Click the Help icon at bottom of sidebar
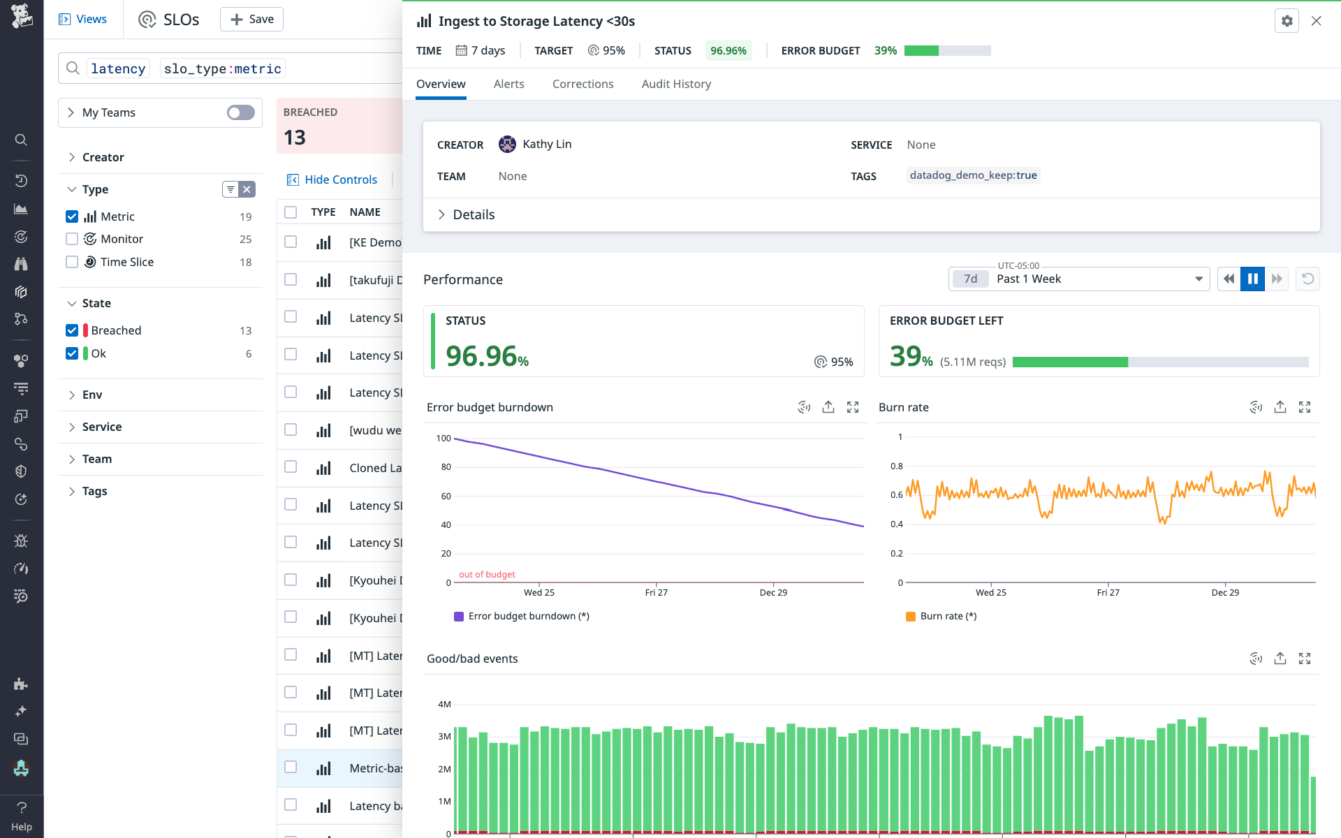Image resolution: width=1341 pixels, height=838 pixels. tap(21, 811)
